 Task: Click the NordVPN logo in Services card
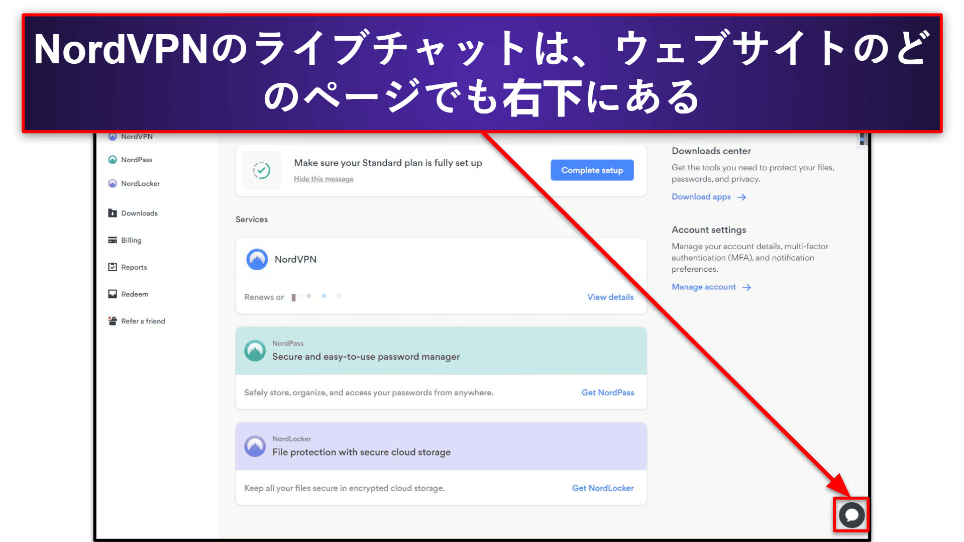[x=257, y=259]
